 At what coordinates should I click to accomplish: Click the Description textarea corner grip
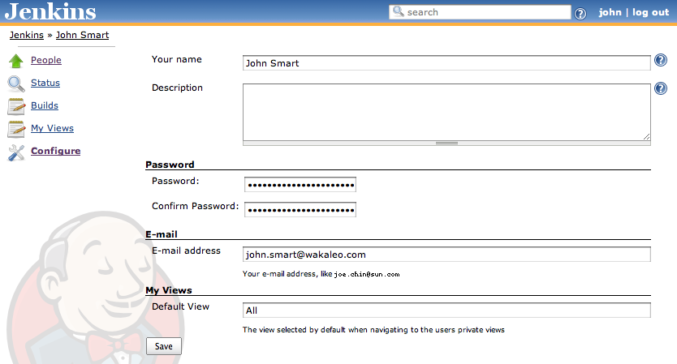(x=646, y=137)
